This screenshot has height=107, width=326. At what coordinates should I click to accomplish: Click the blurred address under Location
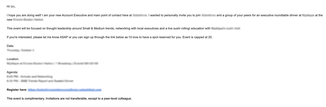52,63
